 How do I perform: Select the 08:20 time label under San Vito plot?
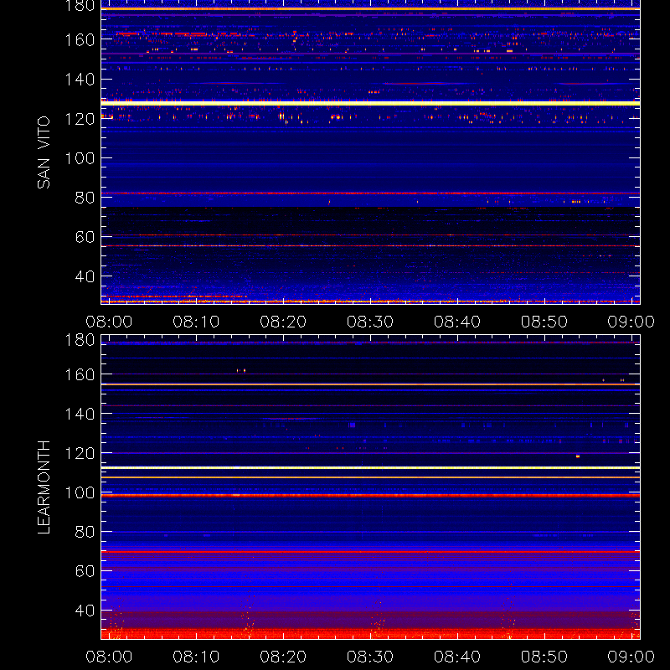[283, 322]
